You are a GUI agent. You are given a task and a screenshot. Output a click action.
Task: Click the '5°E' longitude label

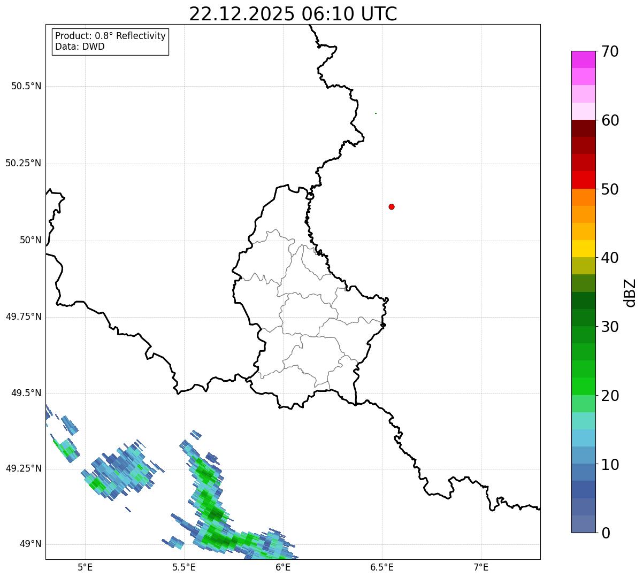[x=85, y=567]
